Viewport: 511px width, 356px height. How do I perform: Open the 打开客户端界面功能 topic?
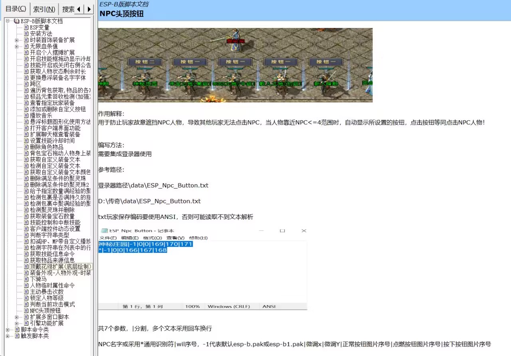(55, 128)
